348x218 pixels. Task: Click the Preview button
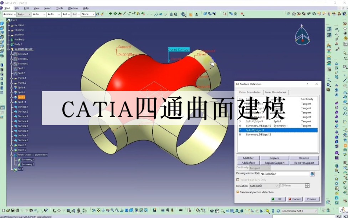(312, 199)
